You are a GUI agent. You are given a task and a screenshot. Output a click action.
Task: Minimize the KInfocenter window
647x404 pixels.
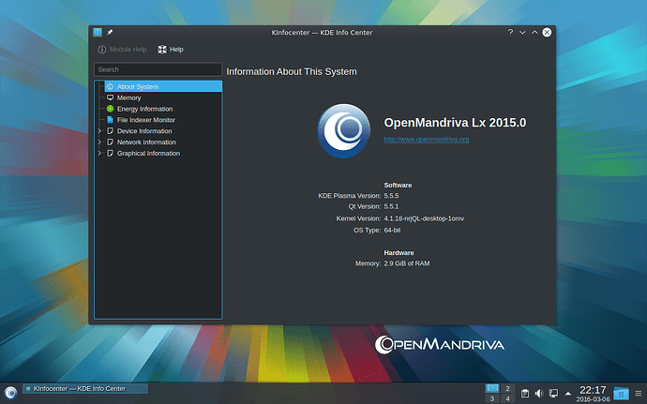pyautogui.click(x=522, y=32)
